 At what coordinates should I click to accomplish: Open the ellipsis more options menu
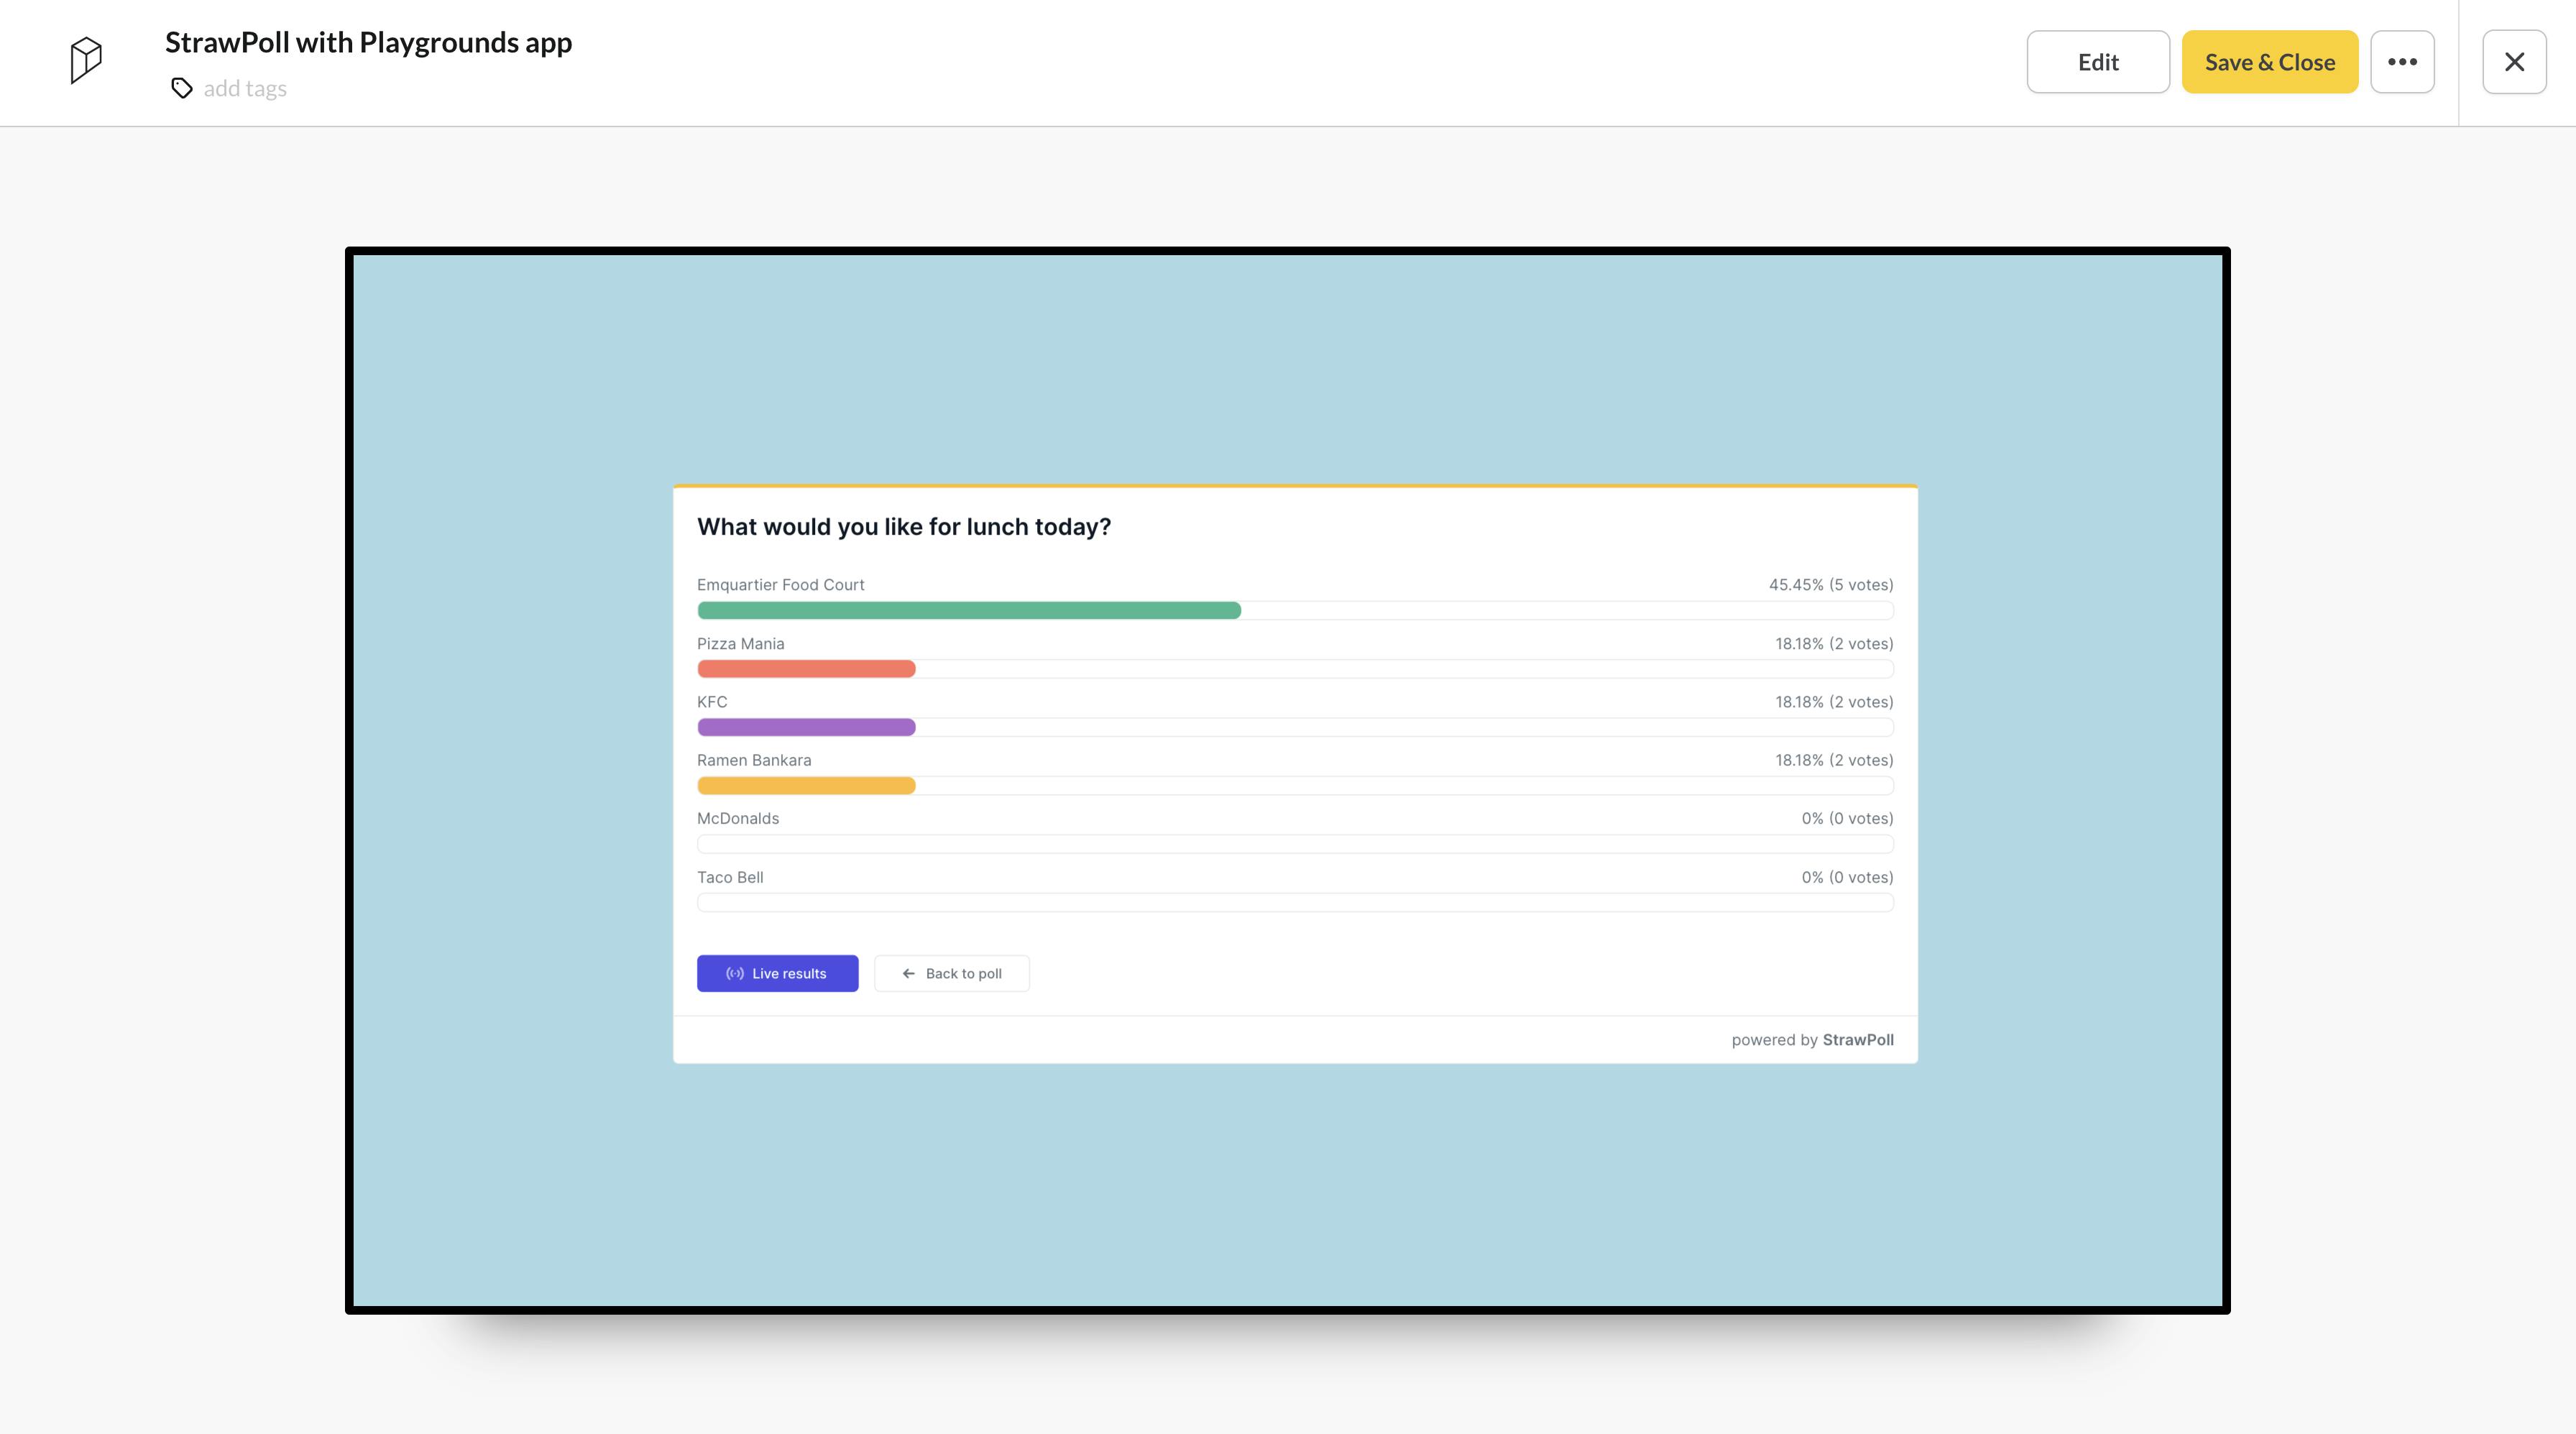tap(2403, 61)
